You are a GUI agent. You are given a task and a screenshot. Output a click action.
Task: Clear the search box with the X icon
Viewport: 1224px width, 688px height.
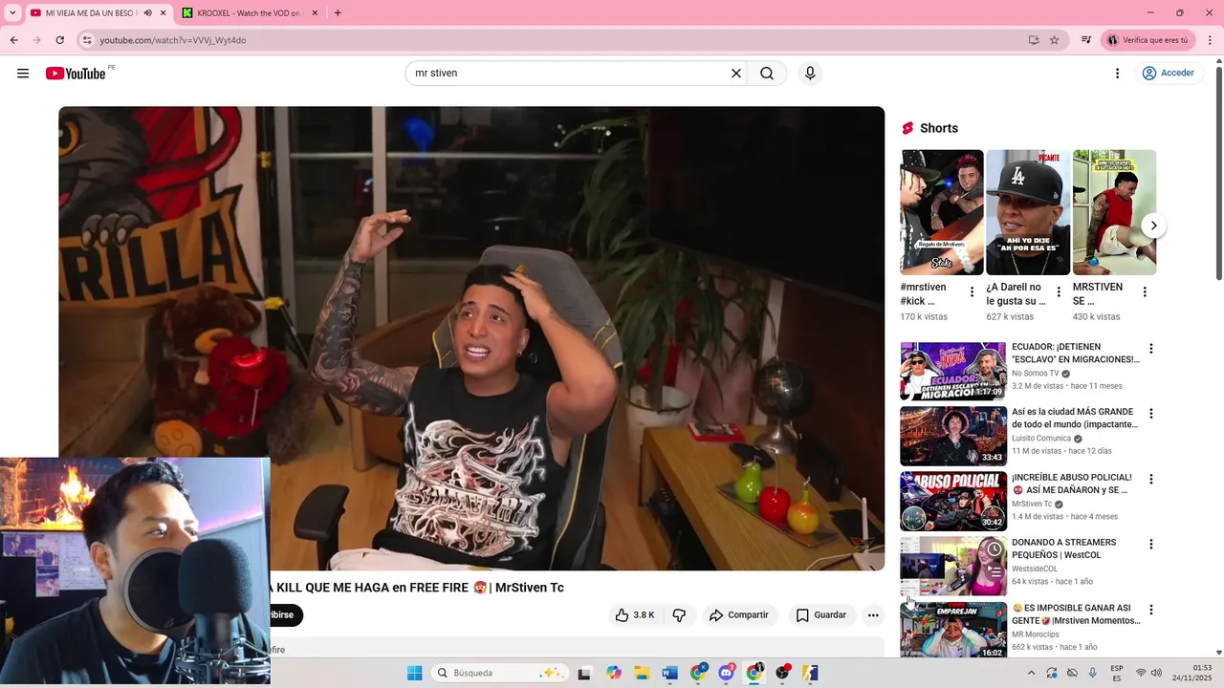736,74
